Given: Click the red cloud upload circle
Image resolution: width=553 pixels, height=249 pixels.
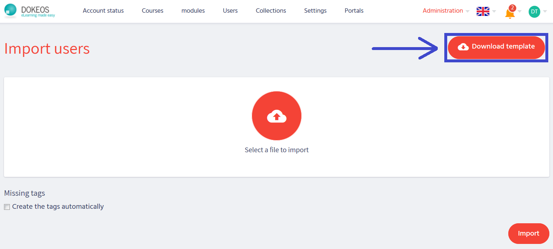Looking at the screenshot, I should (x=276, y=116).
